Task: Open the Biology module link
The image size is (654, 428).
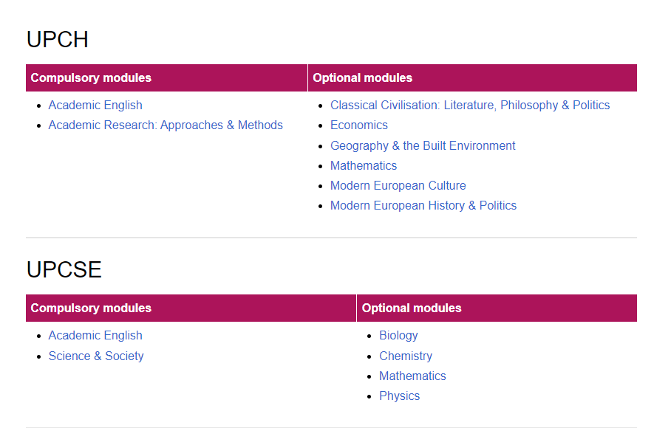Action: (398, 336)
